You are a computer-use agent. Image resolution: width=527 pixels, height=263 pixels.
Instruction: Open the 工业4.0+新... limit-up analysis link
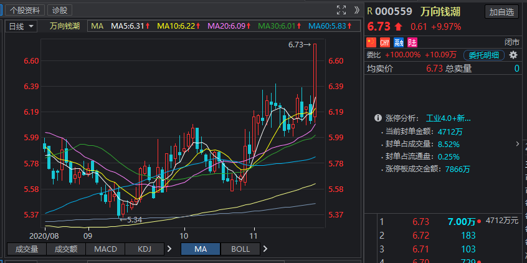[448, 118]
